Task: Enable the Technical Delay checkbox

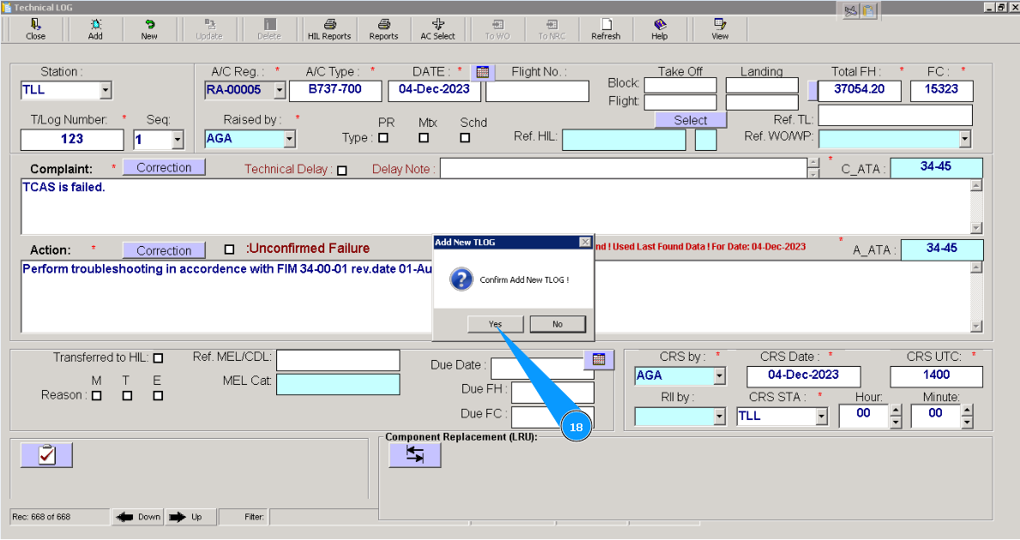Action: coord(342,171)
